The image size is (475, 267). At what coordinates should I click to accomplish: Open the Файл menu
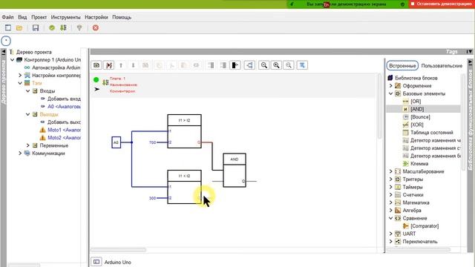point(8,17)
